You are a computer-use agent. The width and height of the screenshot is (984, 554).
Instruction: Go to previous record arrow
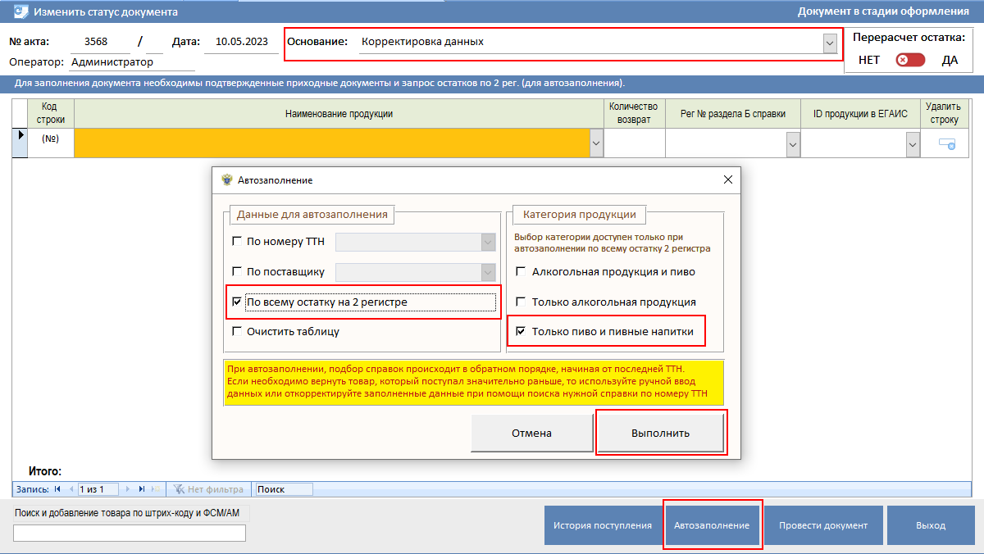click(71, 489)
